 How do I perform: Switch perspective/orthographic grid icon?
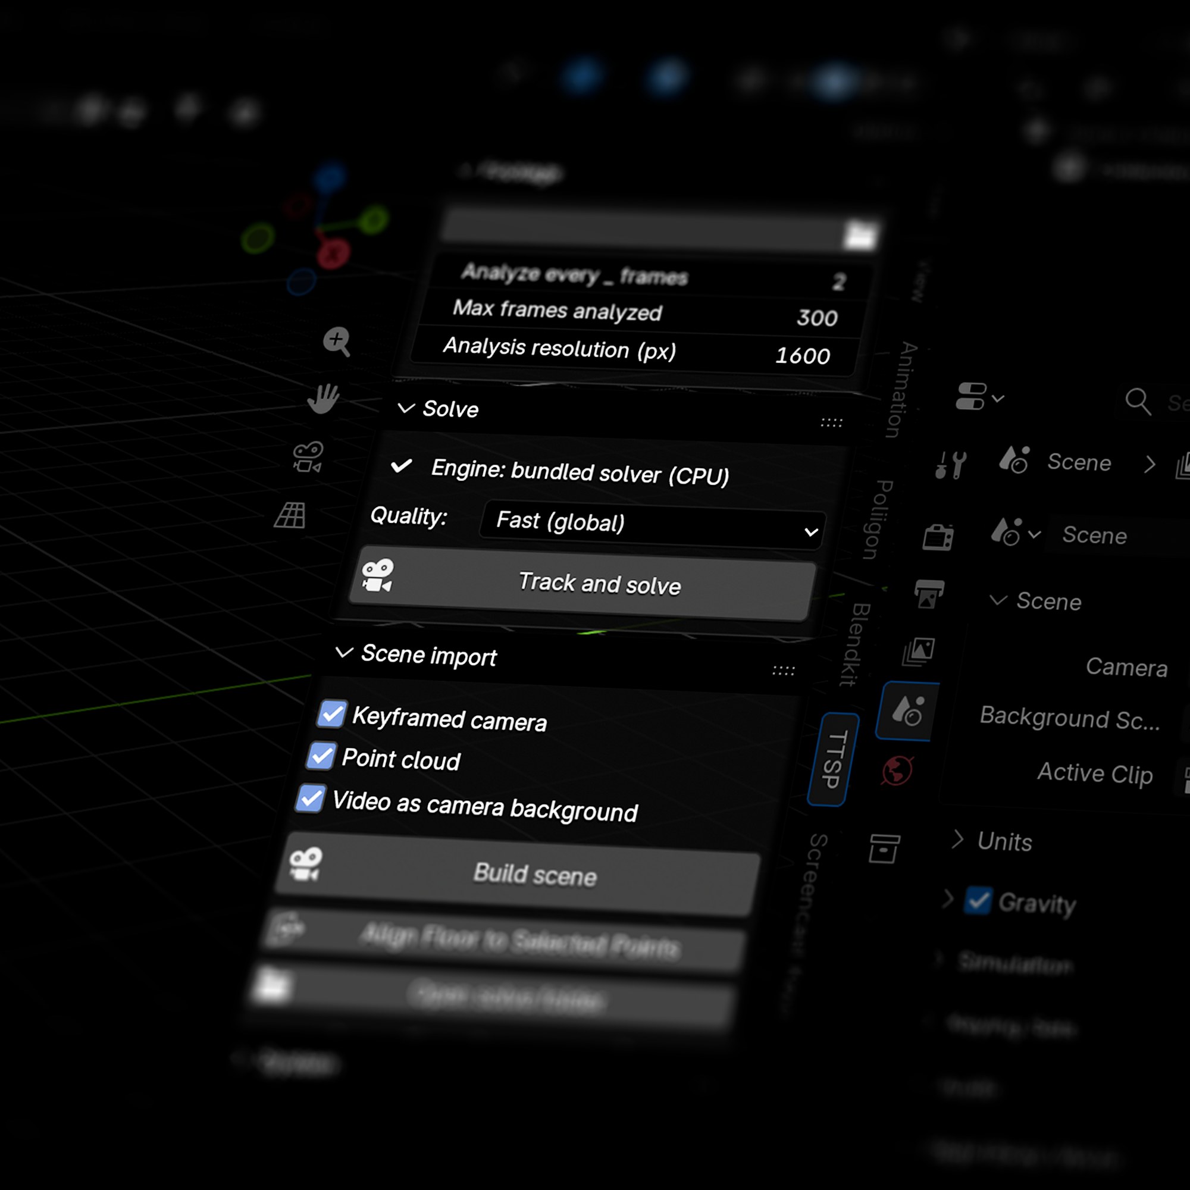[x=290, y=515]
